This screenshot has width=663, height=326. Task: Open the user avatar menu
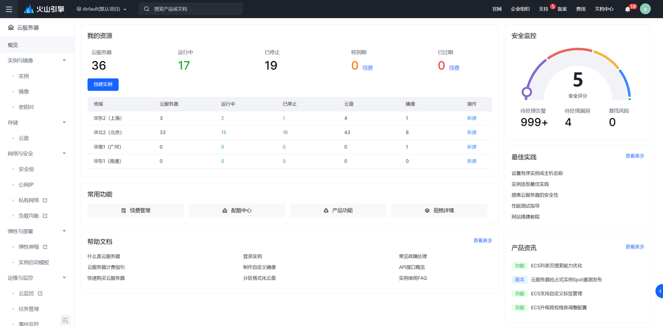click(645, 9)
